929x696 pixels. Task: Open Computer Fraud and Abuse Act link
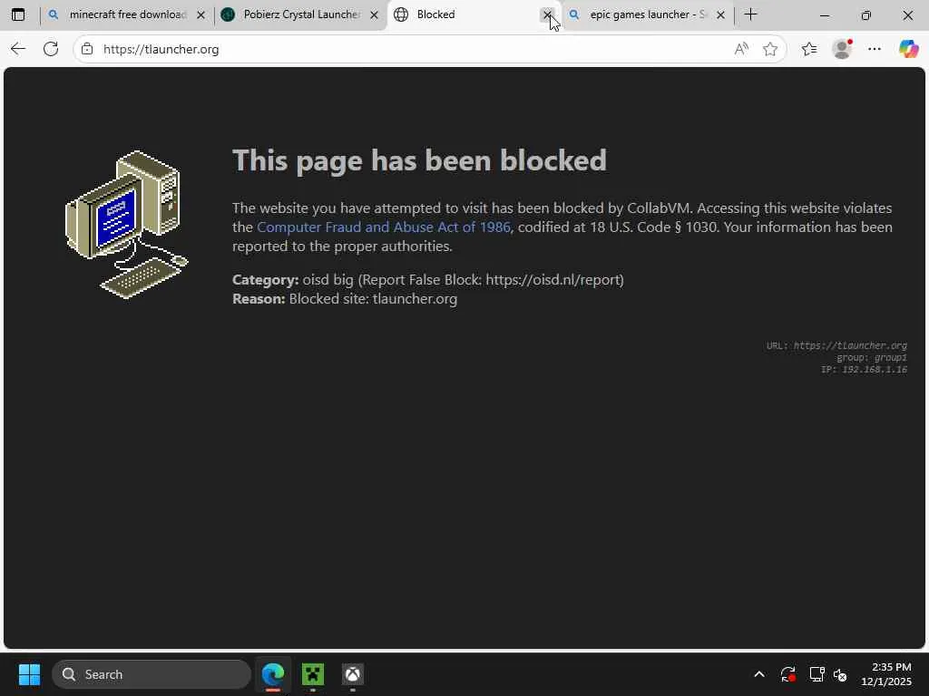click(x=384, y=227)
